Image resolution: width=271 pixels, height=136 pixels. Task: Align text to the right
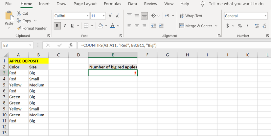pyautogui.click(x=144, y=26)
